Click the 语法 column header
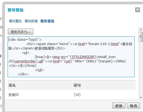The width and height of the screenshot is (143, 112). [12, 85]
